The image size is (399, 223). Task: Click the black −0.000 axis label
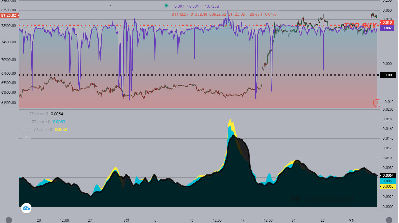pos(388,75)
